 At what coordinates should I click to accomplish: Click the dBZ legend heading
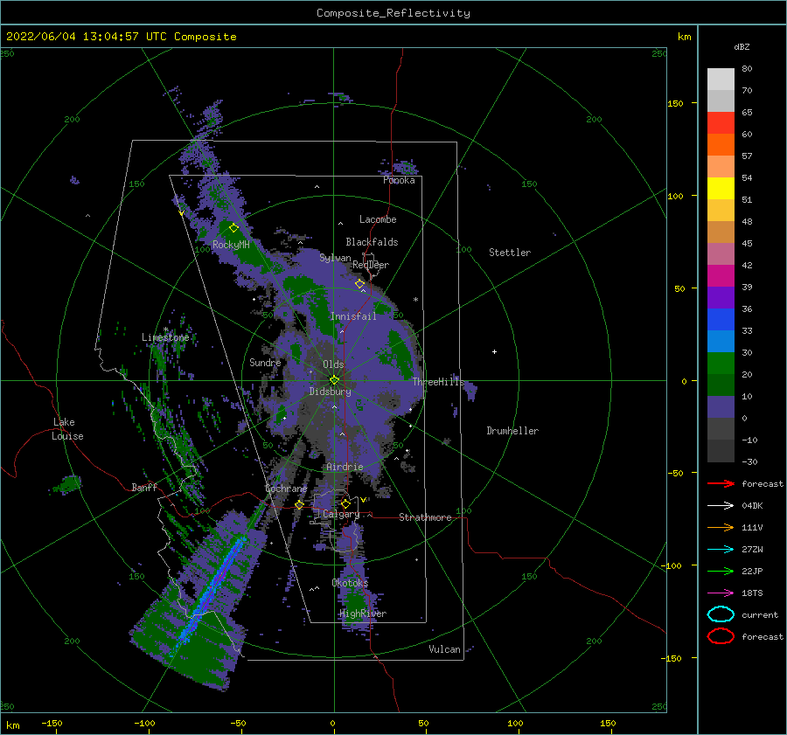(x=742, y=46)
